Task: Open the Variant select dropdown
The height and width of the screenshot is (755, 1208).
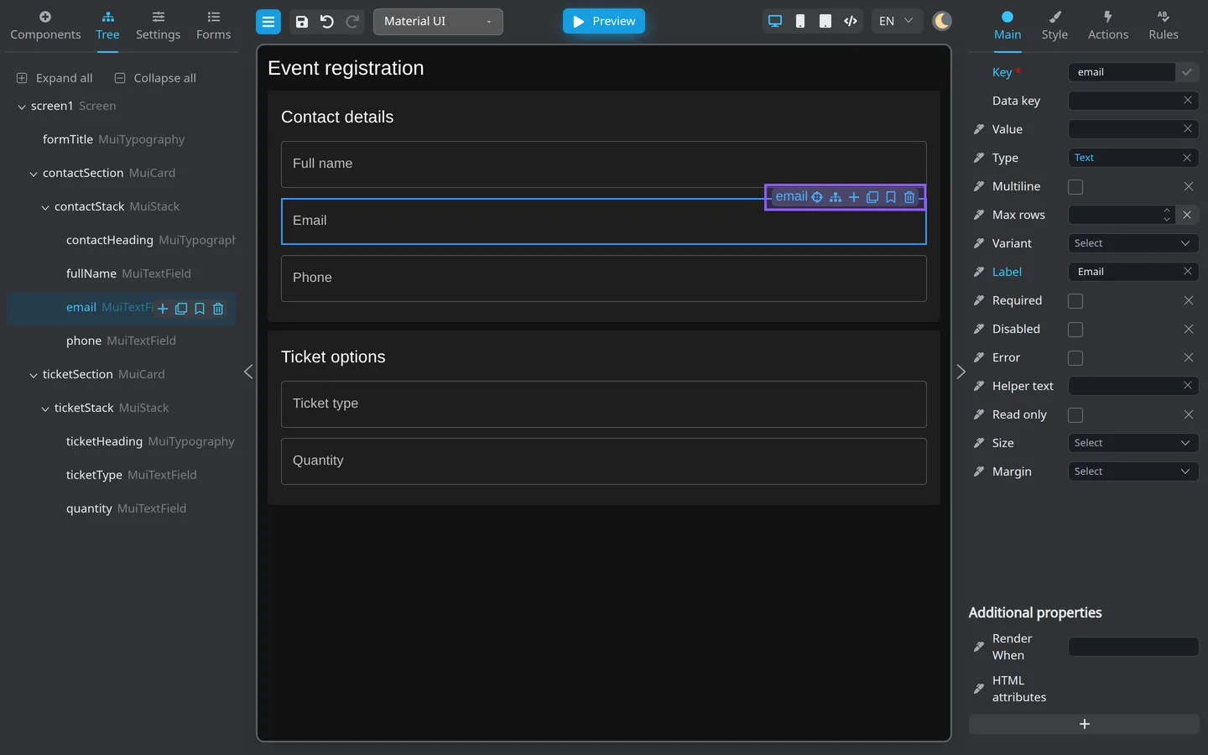Action: [x=1132, y=243]
